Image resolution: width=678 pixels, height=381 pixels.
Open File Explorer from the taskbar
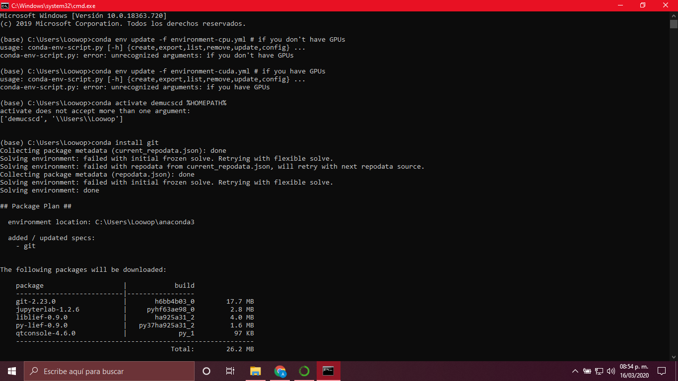pos(255,371)
